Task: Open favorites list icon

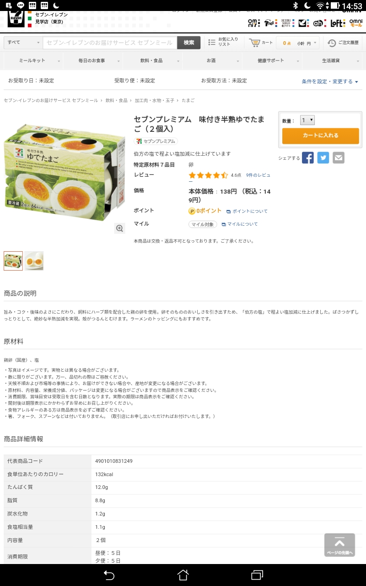Action: click(x=212, y=43)
